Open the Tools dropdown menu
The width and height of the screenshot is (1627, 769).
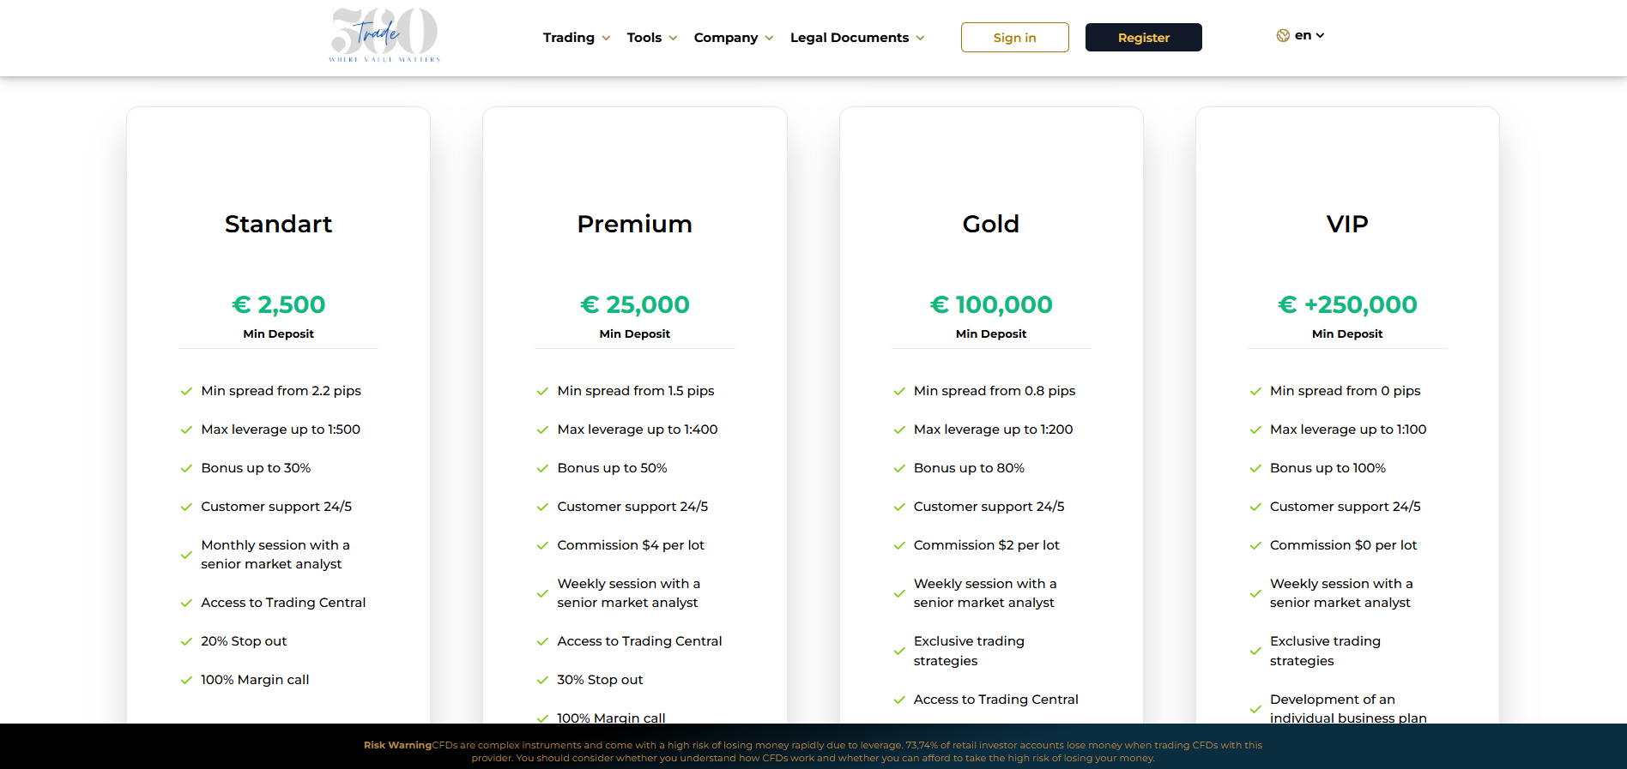[x=651, y=38]
